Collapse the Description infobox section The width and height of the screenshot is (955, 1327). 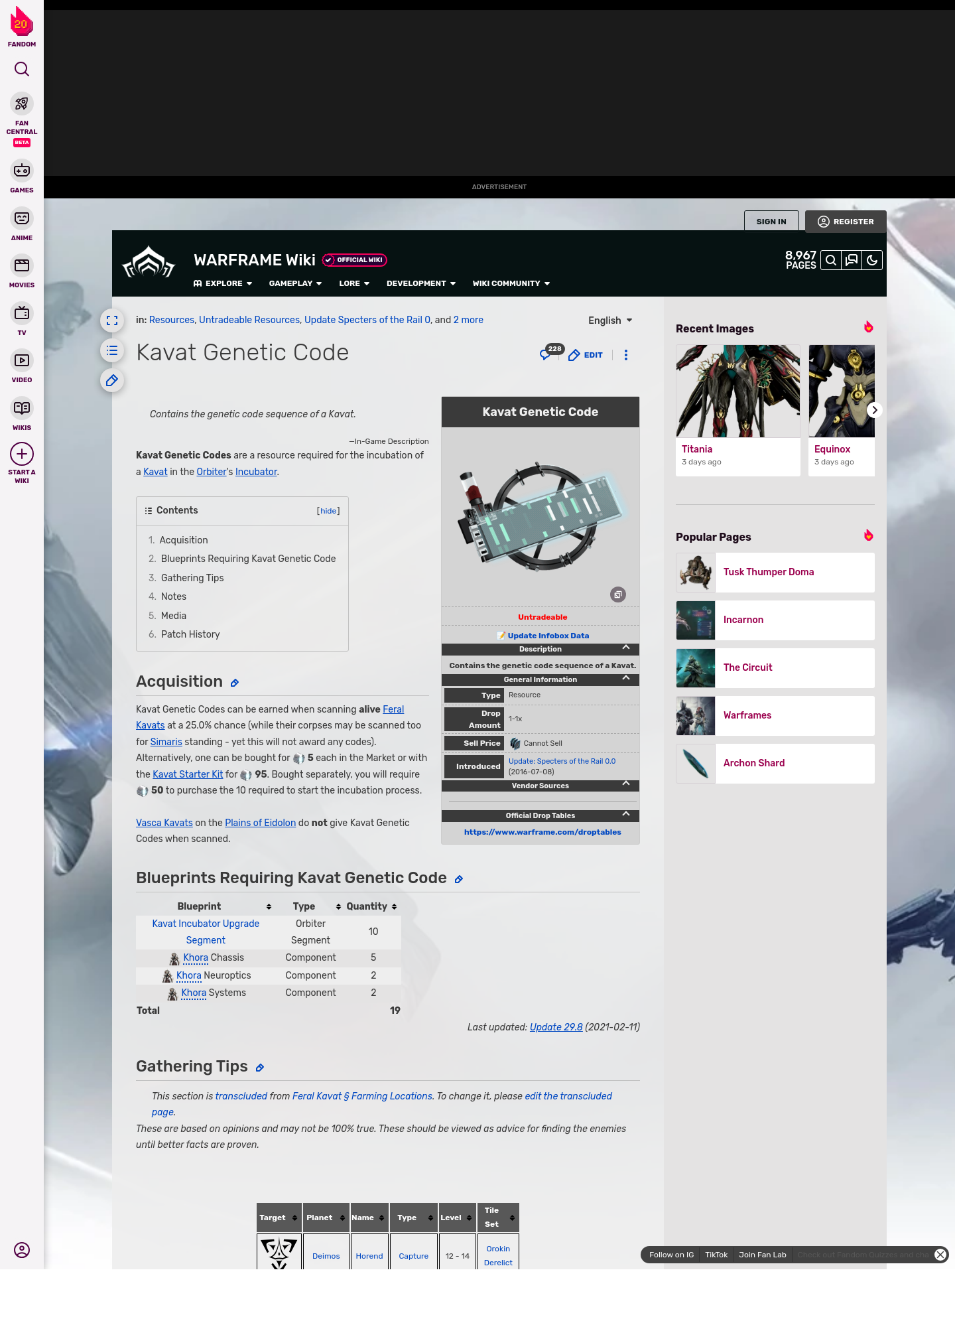point(625,648)
